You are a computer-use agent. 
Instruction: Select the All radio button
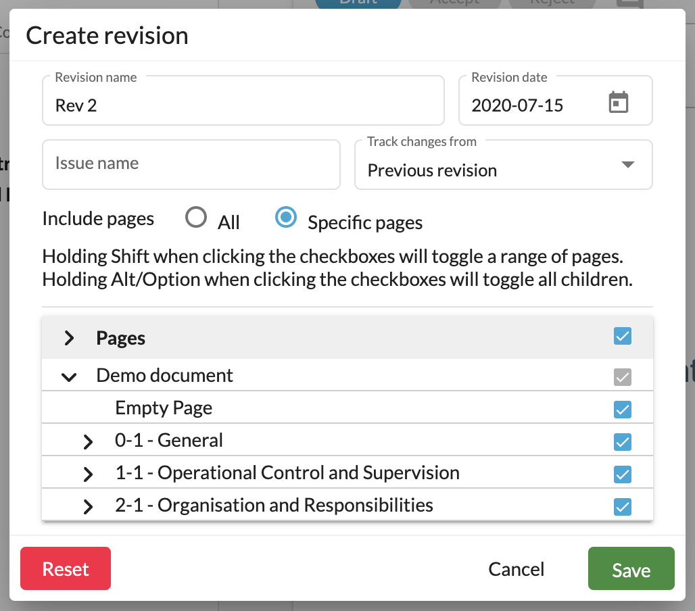(195, 218)
